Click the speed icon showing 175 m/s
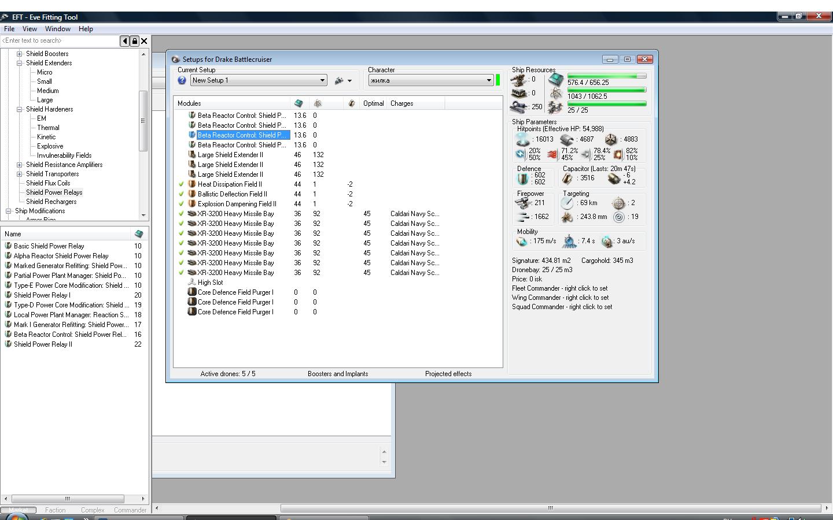Screen dimensions: 833x520 coord(522,241)
